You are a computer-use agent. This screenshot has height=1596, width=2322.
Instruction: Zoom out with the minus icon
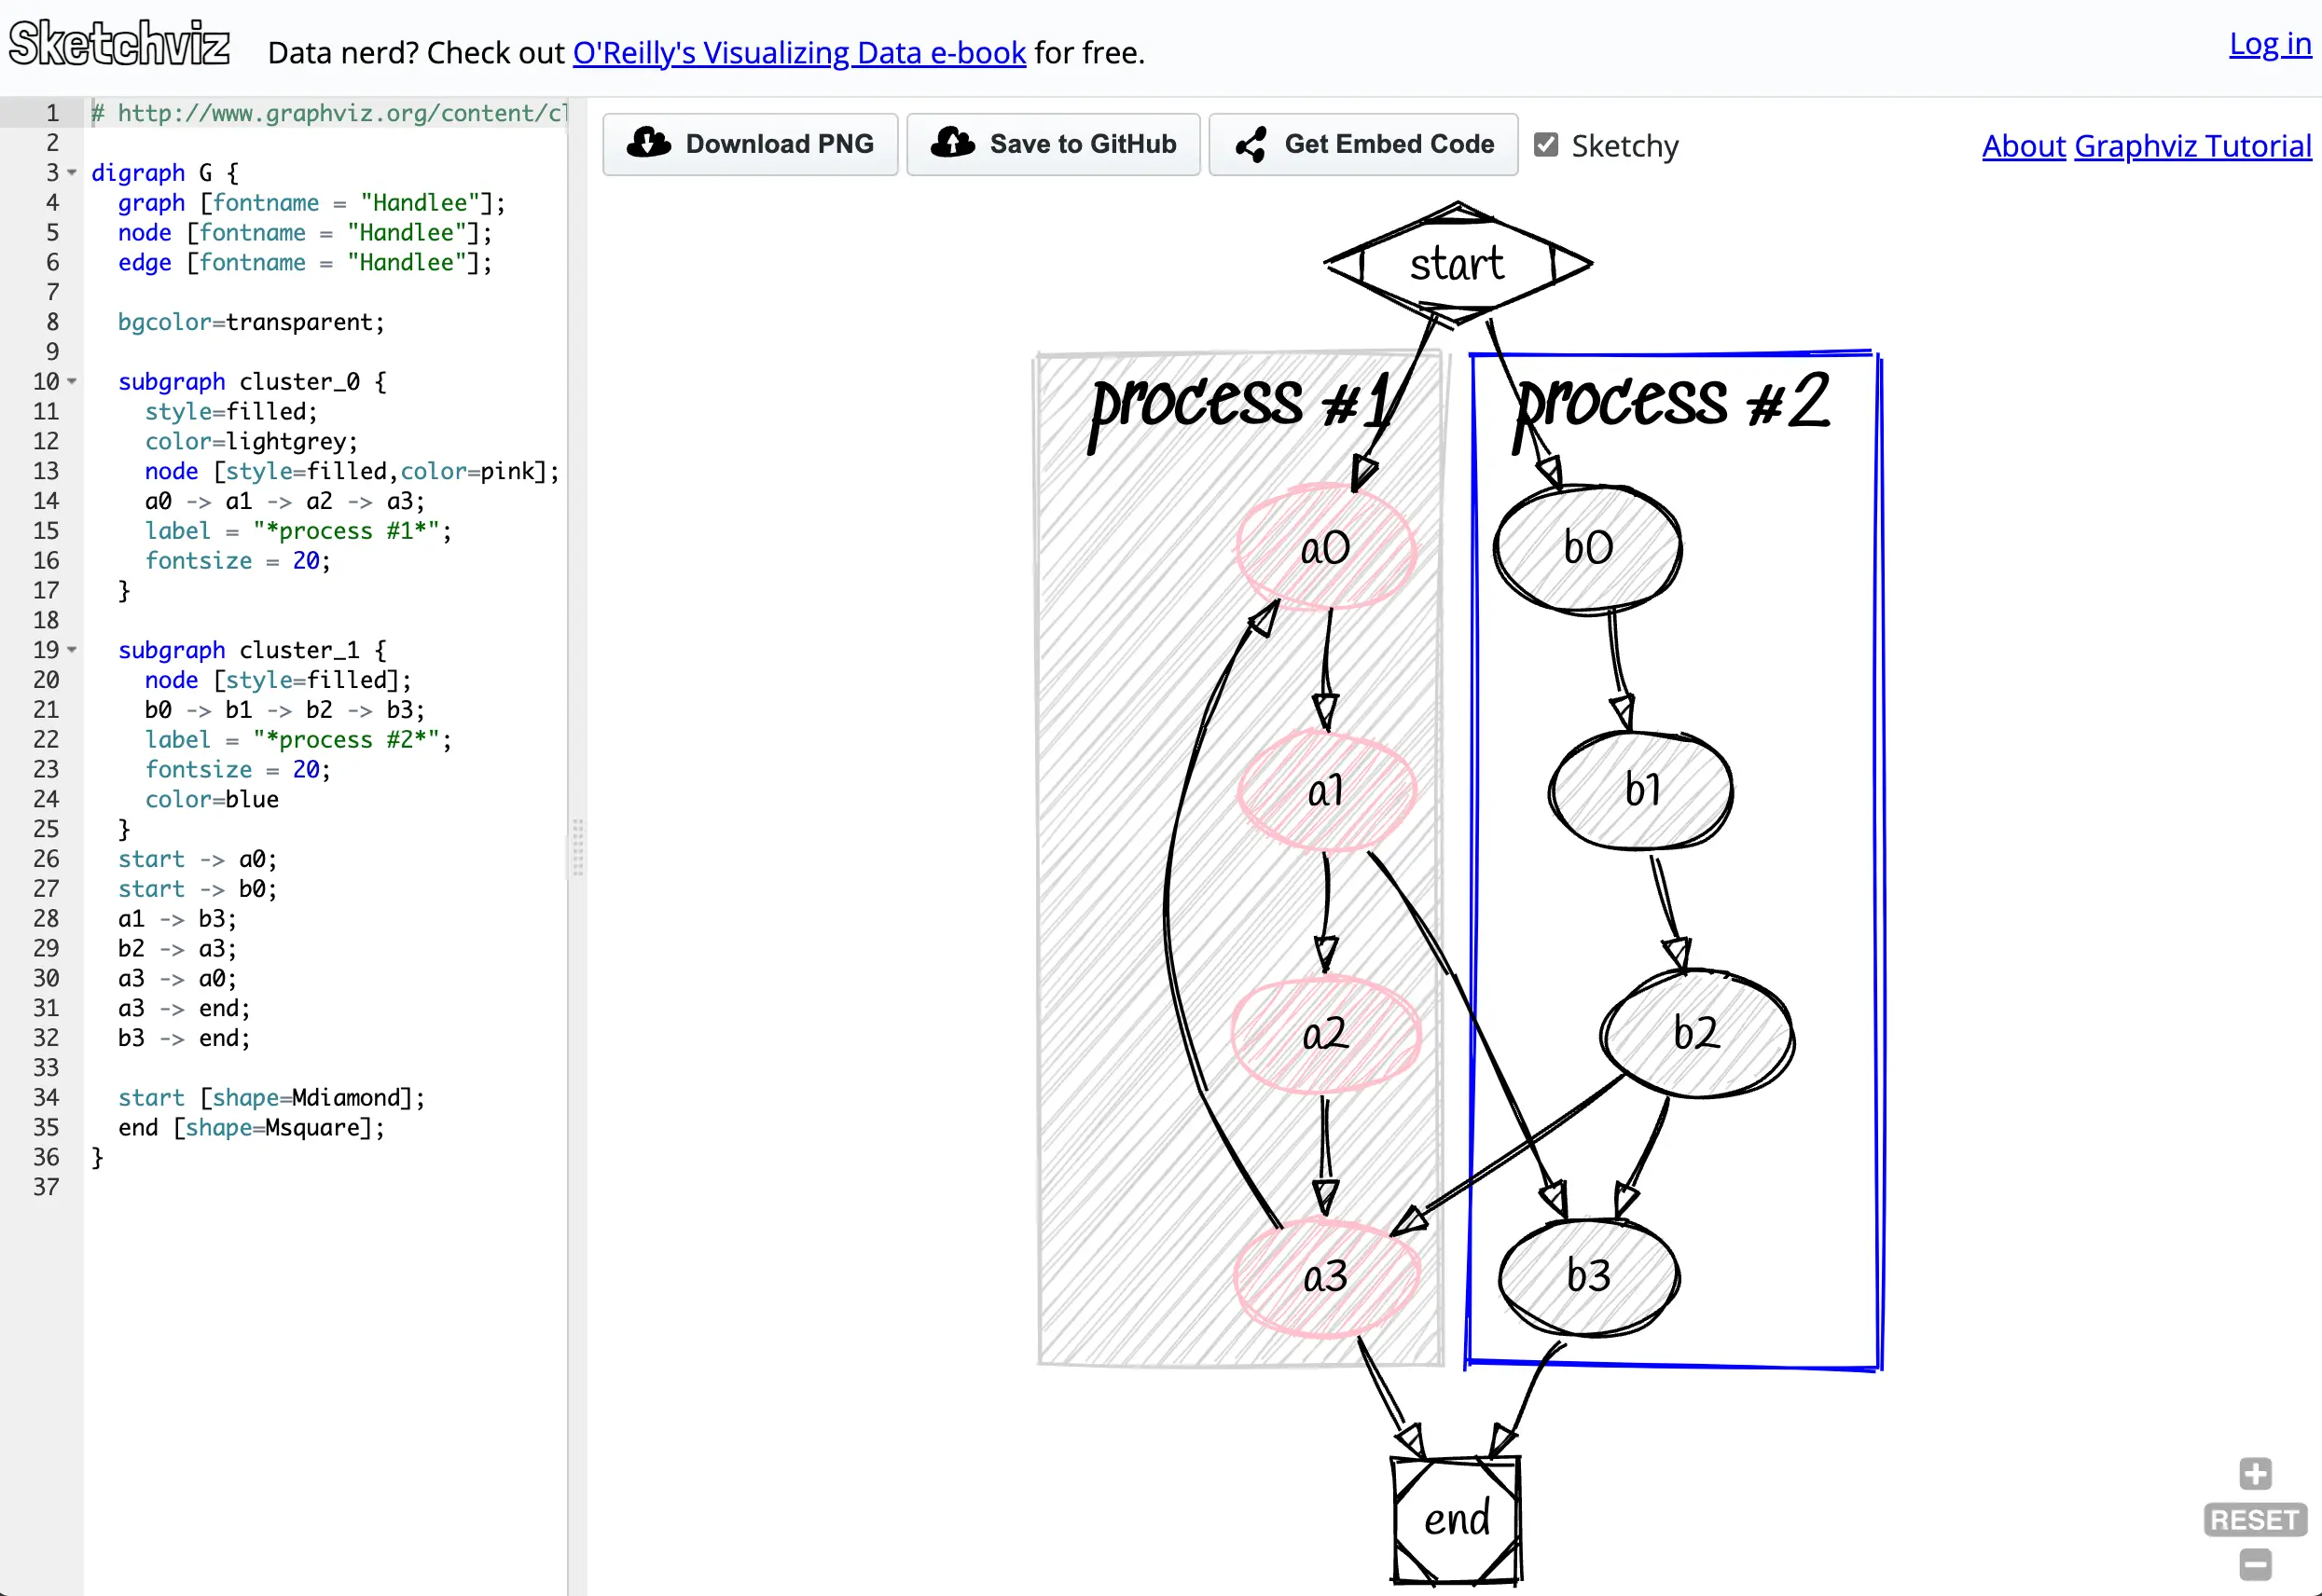[x=2255, y=1564]
